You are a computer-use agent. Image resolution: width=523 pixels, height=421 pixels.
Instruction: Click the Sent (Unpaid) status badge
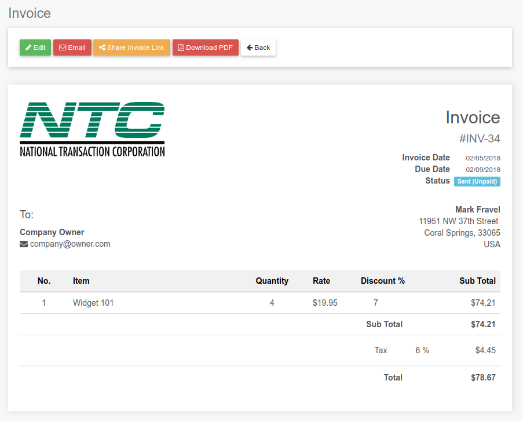[x=477, y=181]
